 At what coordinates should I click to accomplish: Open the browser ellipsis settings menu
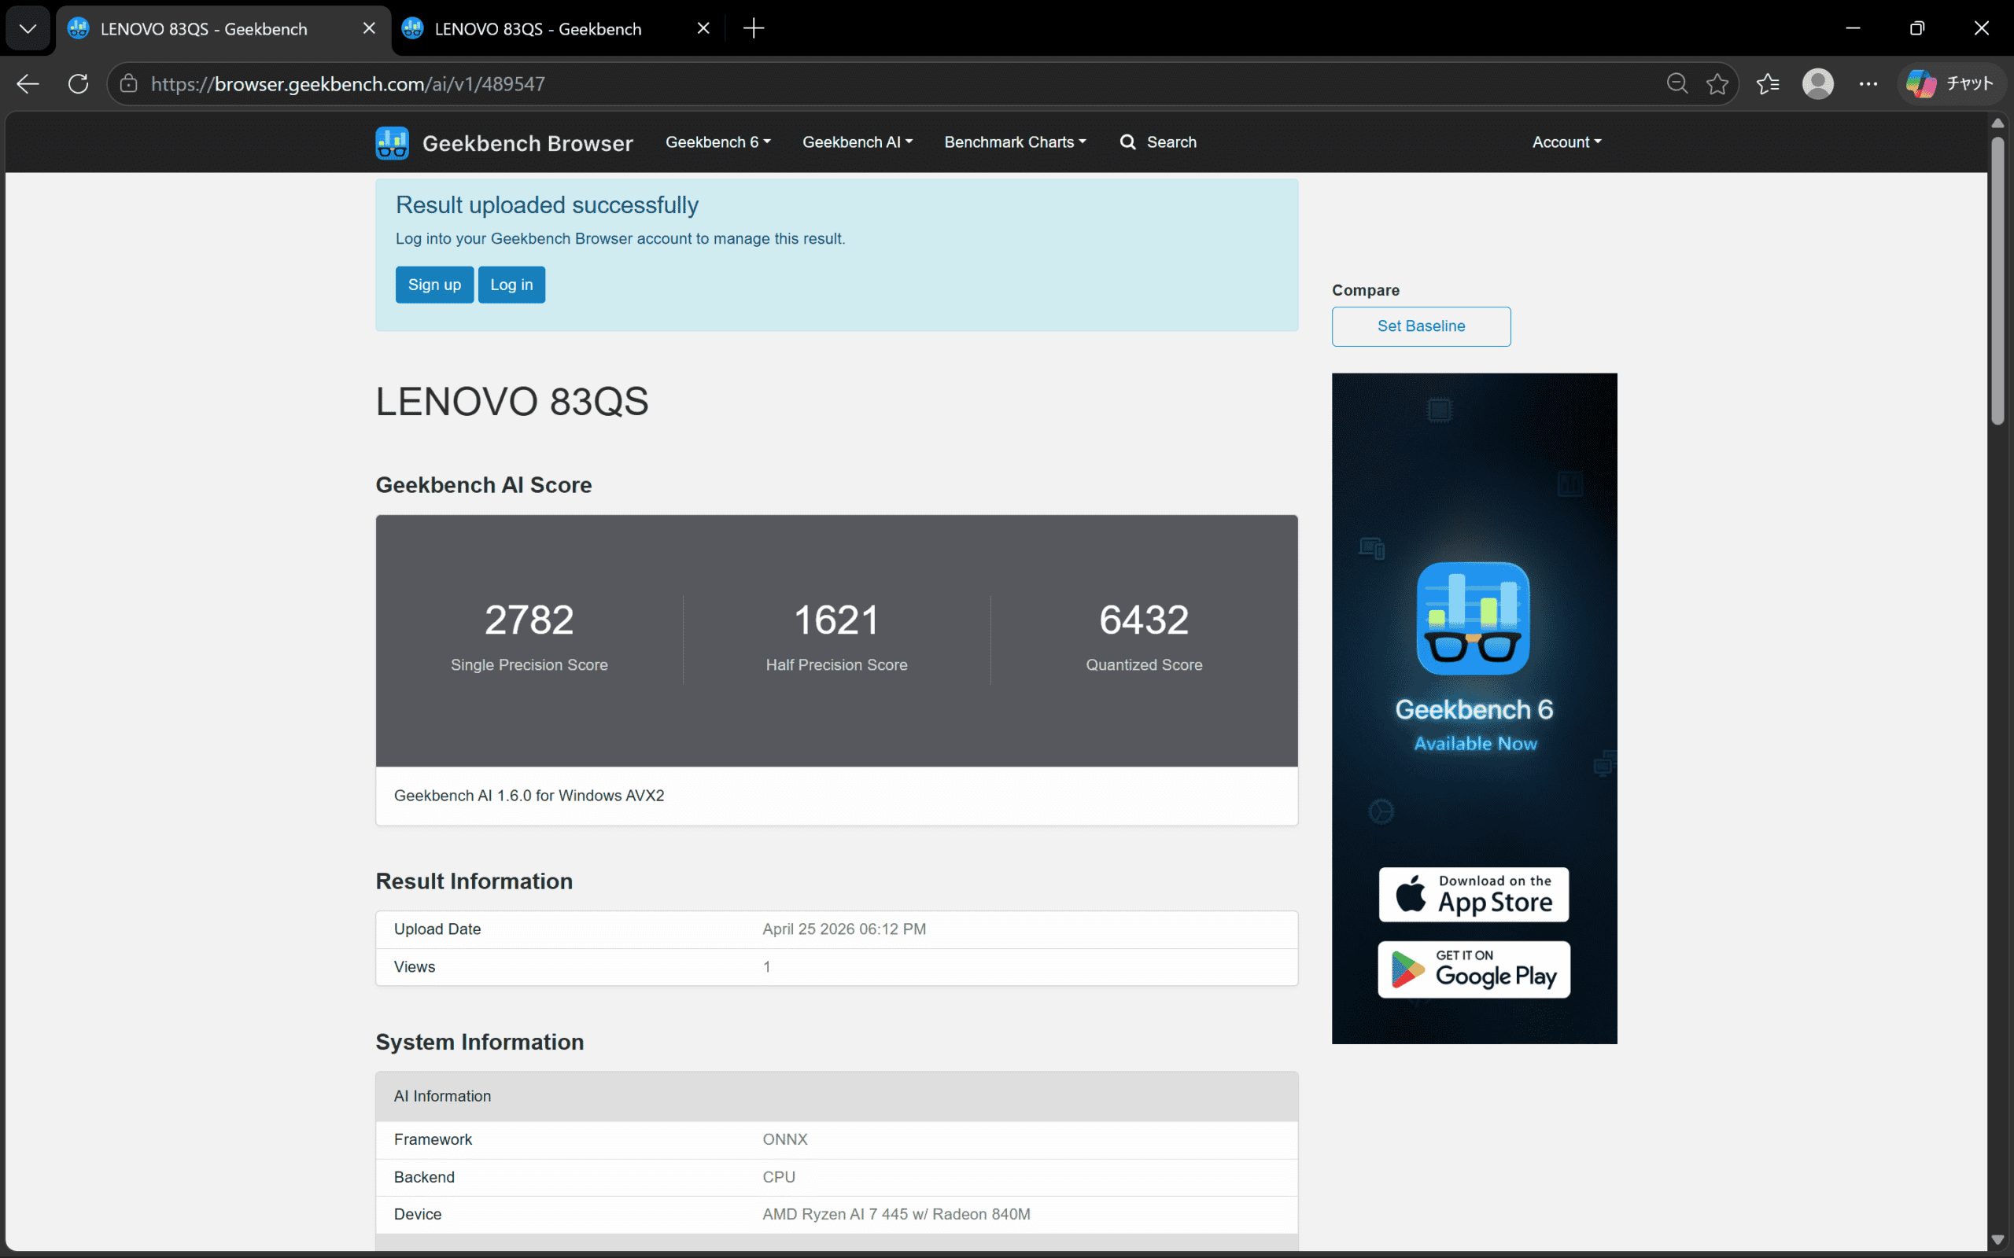tap(1868, 83)
